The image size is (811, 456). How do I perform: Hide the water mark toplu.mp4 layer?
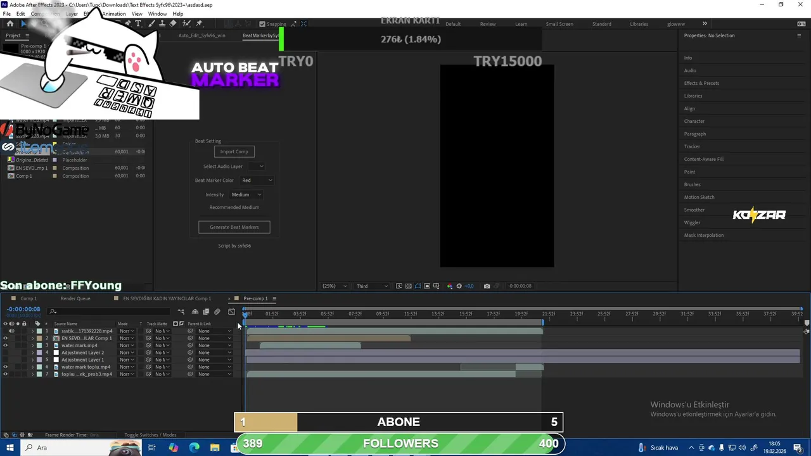pos(5,367)
